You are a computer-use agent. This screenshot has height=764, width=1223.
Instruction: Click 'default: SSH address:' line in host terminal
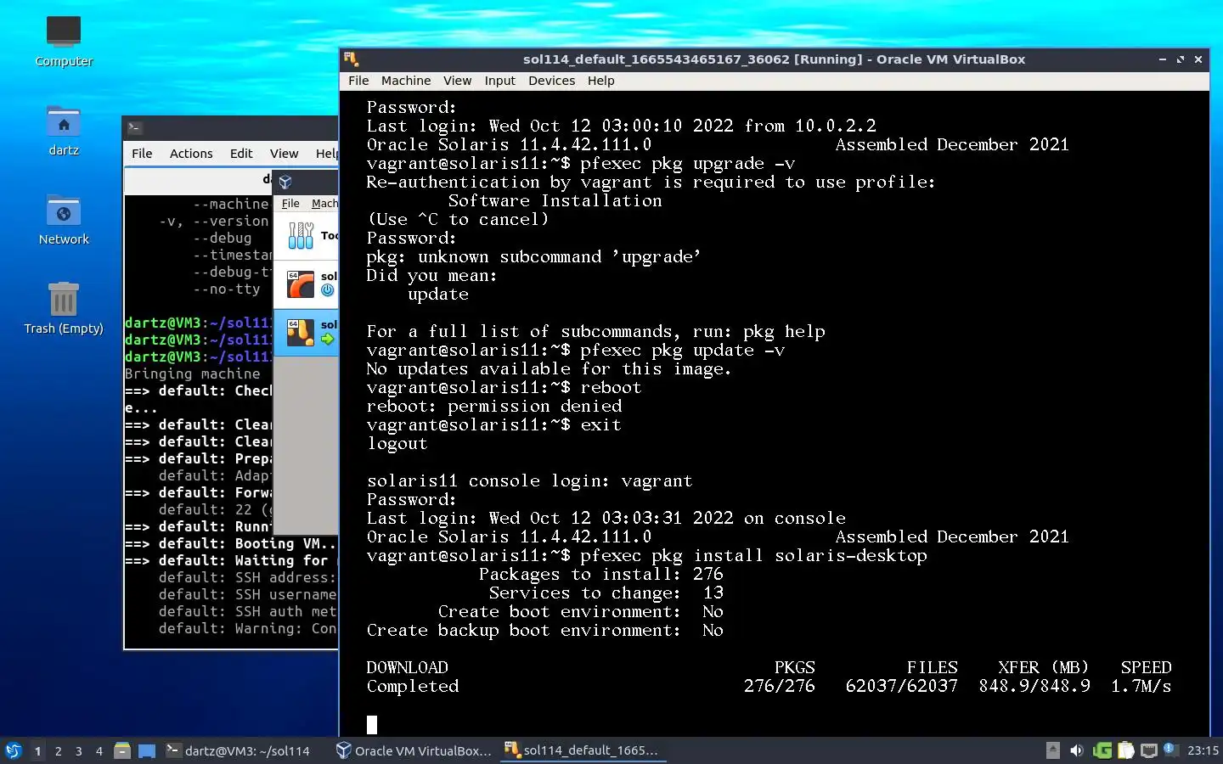tap(247, 577)
